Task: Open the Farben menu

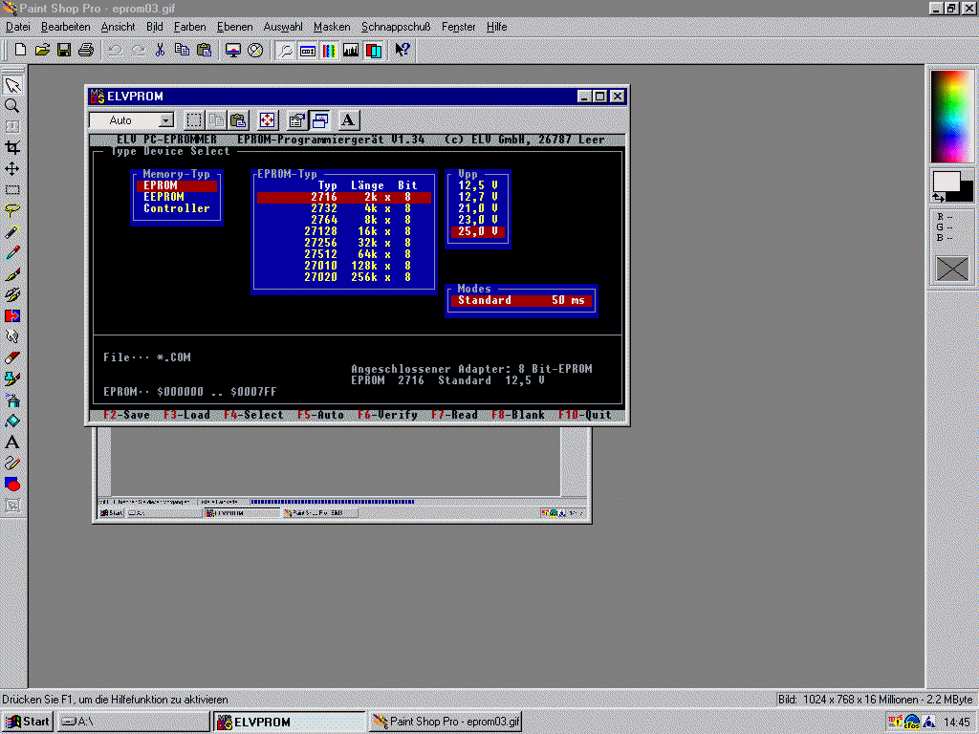Action: click(x=190, y=27)
